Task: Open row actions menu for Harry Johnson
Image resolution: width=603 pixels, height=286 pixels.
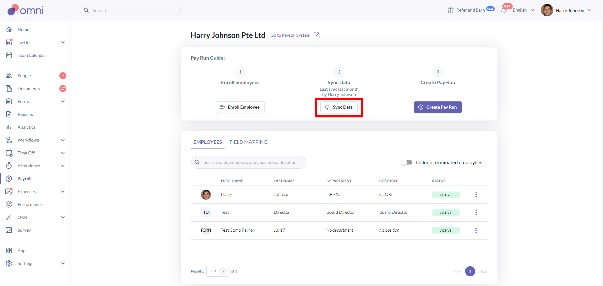Action: pyautogui.click(x=476, y=195)
